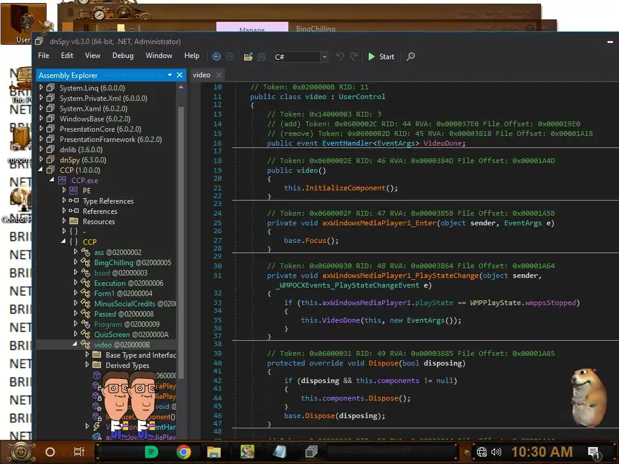Close the Assembly Explorer panel
619x464 pixels.
(x=180, y=75)
